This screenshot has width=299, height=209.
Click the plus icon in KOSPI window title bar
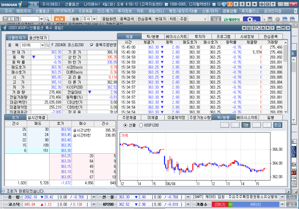244,28
